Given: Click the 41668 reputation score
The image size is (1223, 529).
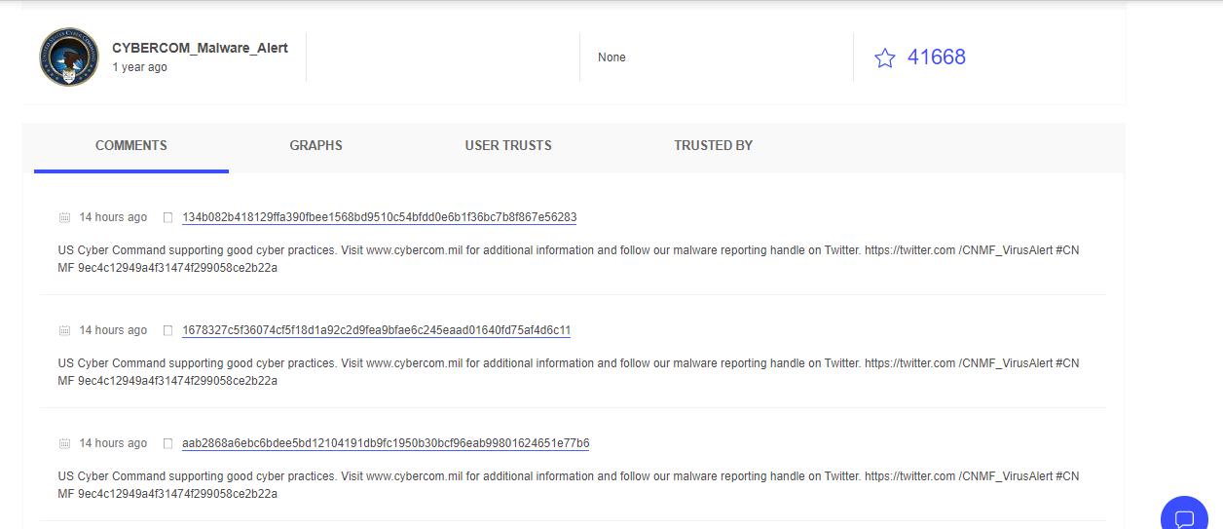Looking at the screenshot, I should (x=937, y=57).
